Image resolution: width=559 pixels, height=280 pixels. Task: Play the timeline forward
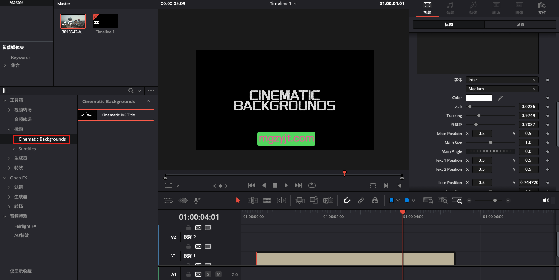pyautogui.click(x=286, y=185)
